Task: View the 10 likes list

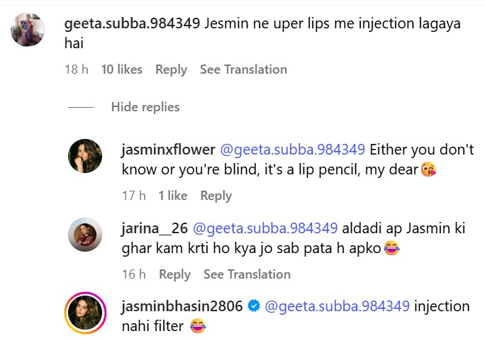Action: point(122,69)
